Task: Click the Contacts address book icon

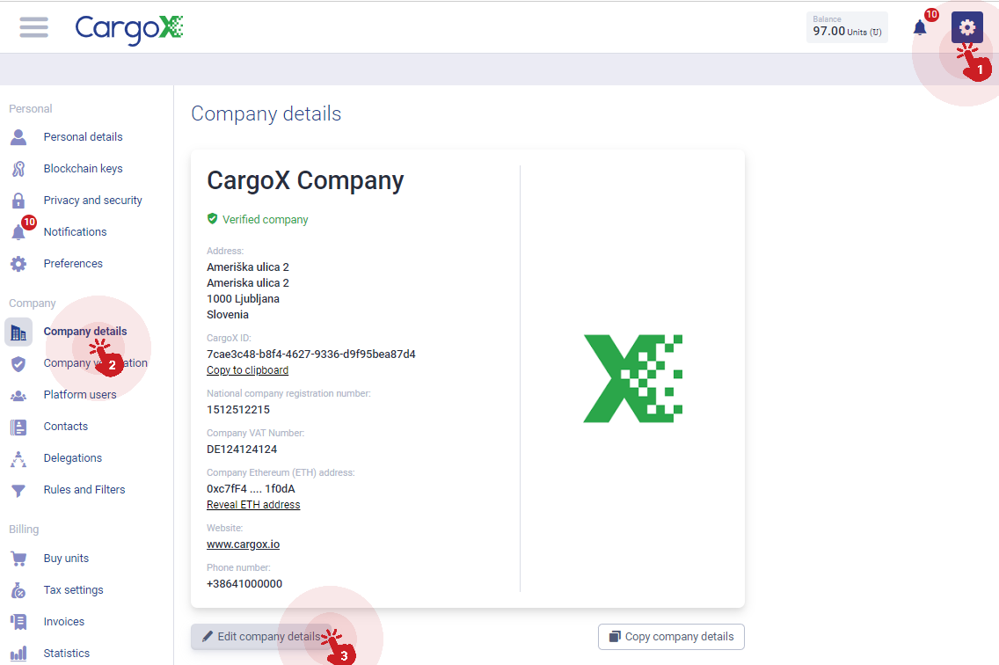Action: pos(18,427)
